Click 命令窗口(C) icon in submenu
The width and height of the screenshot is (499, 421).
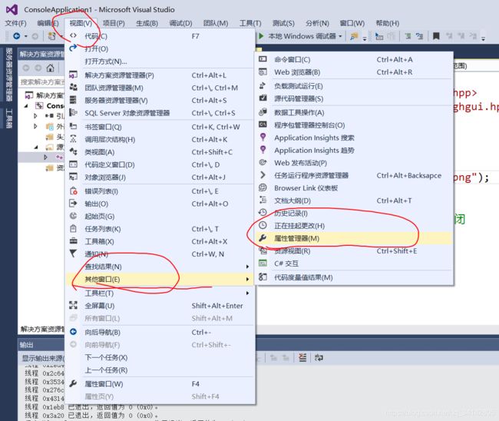click(263, 59)
